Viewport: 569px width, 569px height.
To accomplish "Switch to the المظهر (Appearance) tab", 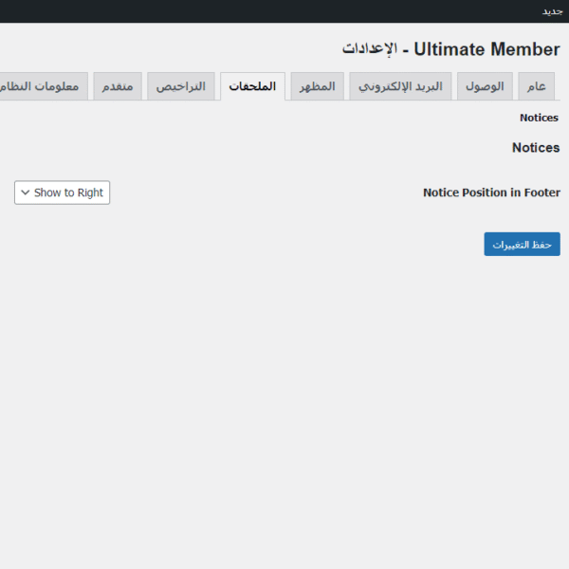I will coord(317,86).
